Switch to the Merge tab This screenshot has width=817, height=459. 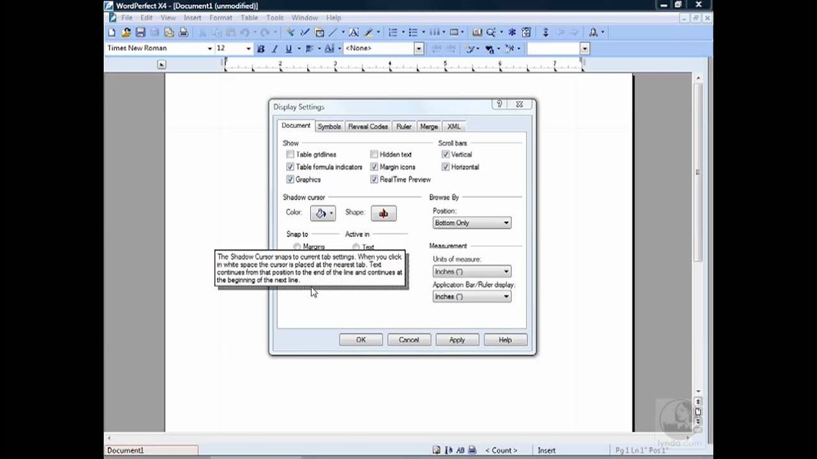point(429,126)
